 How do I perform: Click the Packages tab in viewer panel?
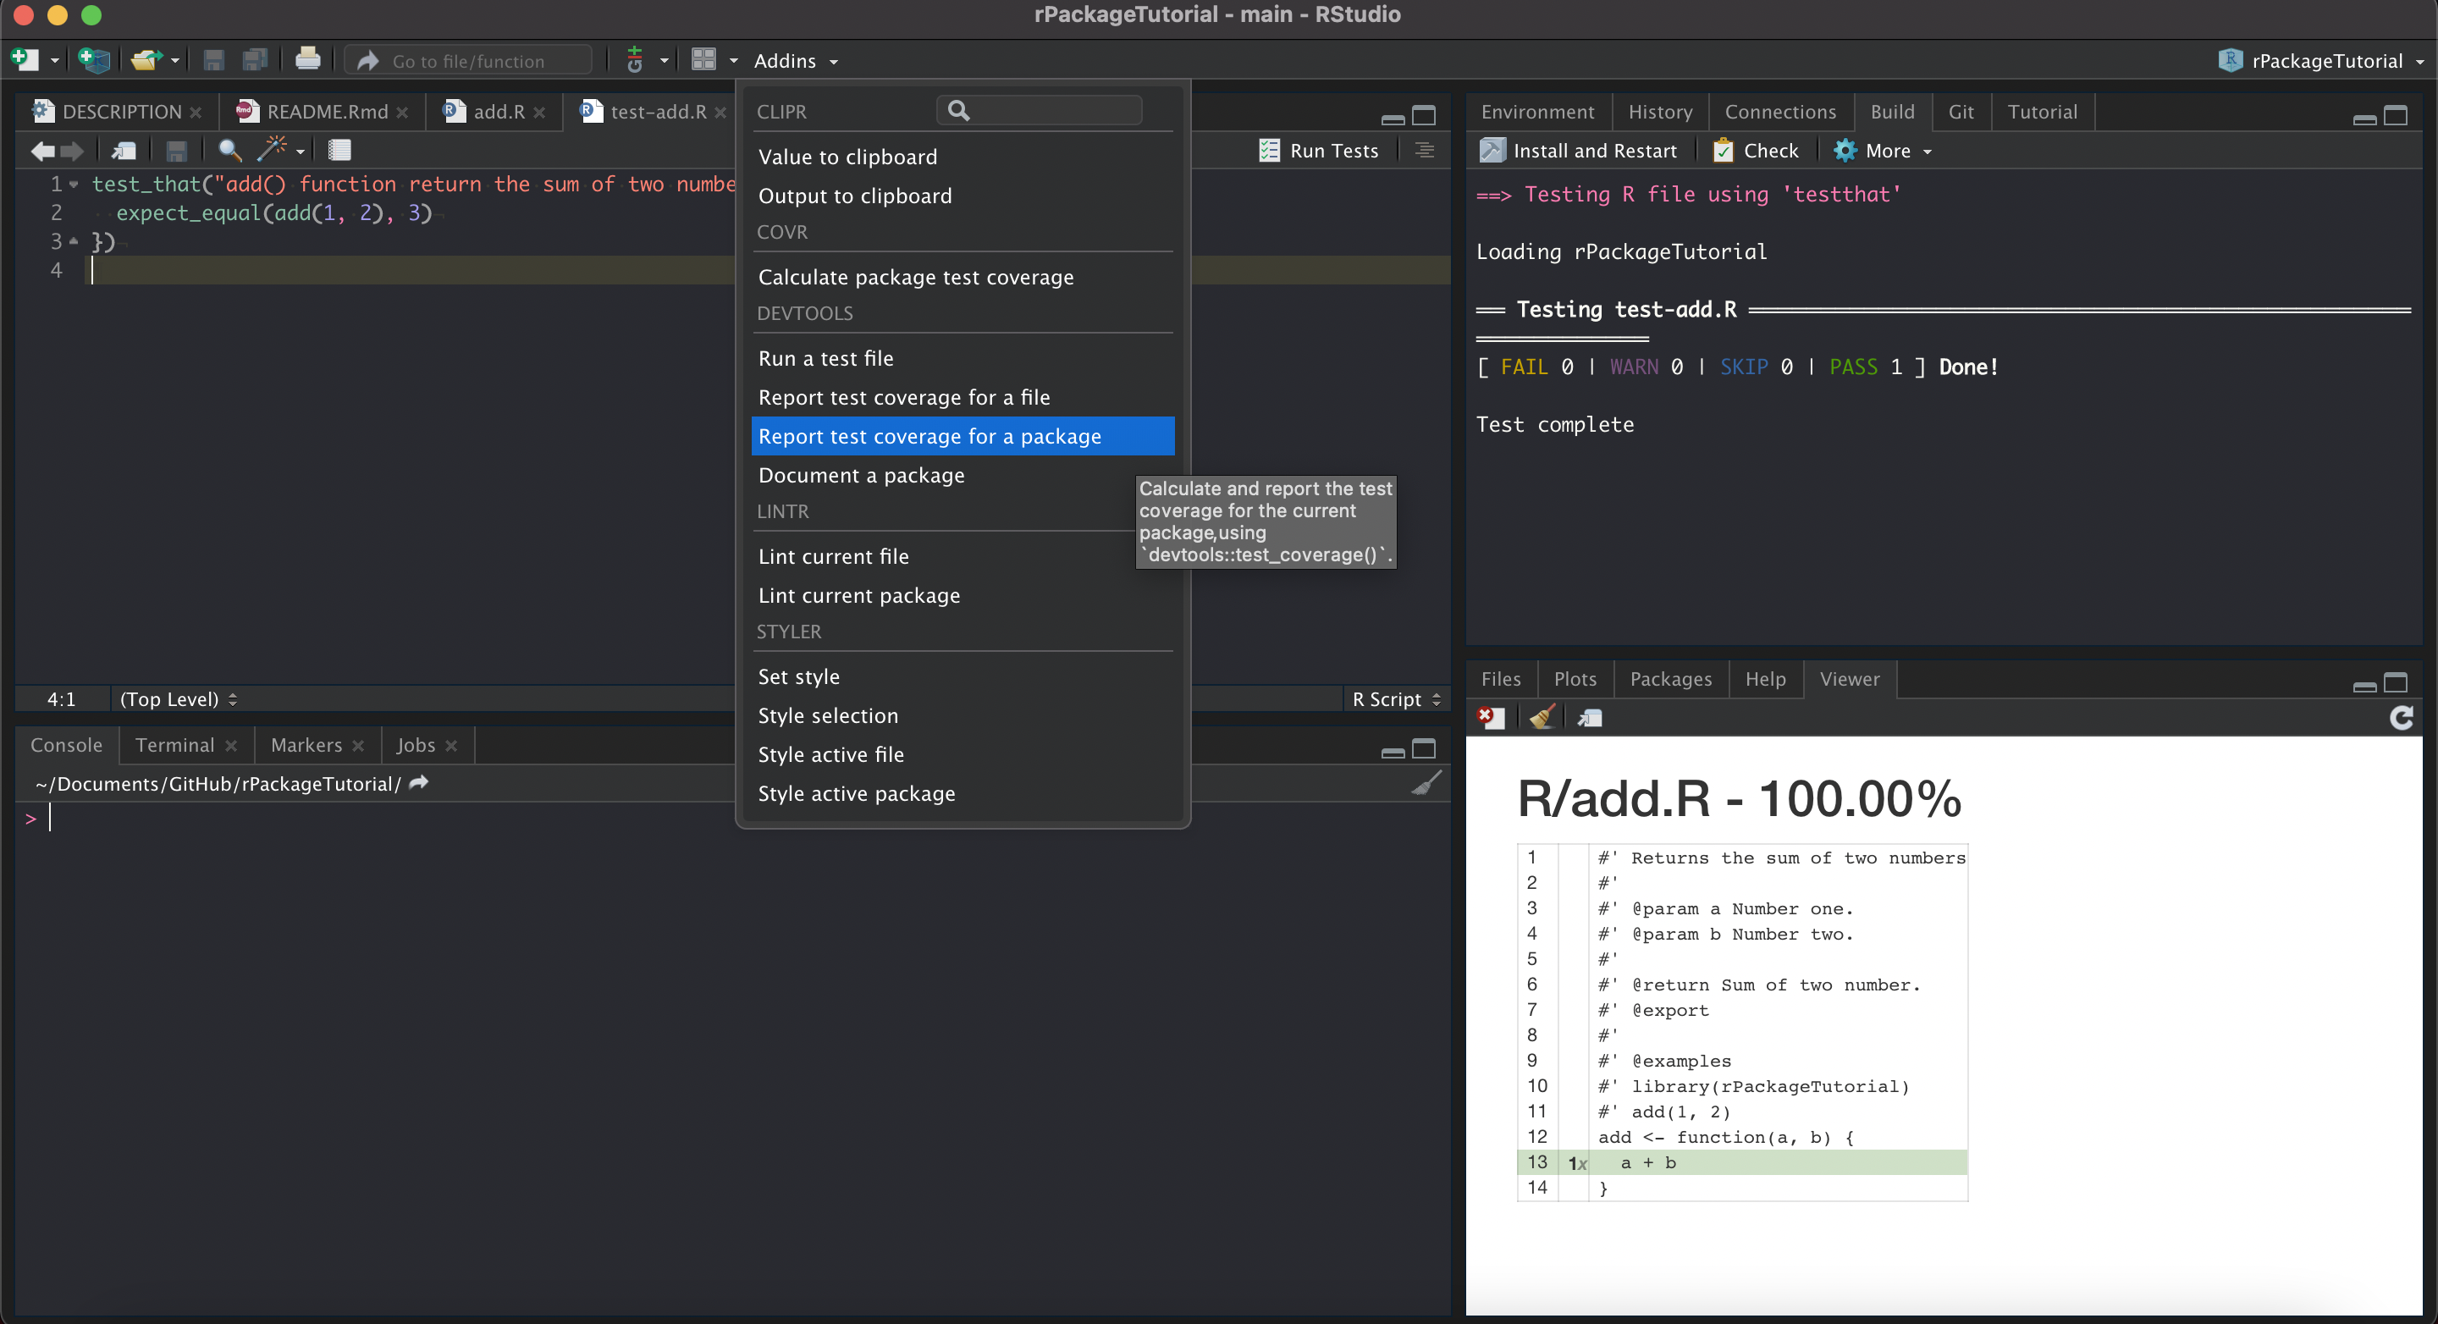(x=1669, y=678)
